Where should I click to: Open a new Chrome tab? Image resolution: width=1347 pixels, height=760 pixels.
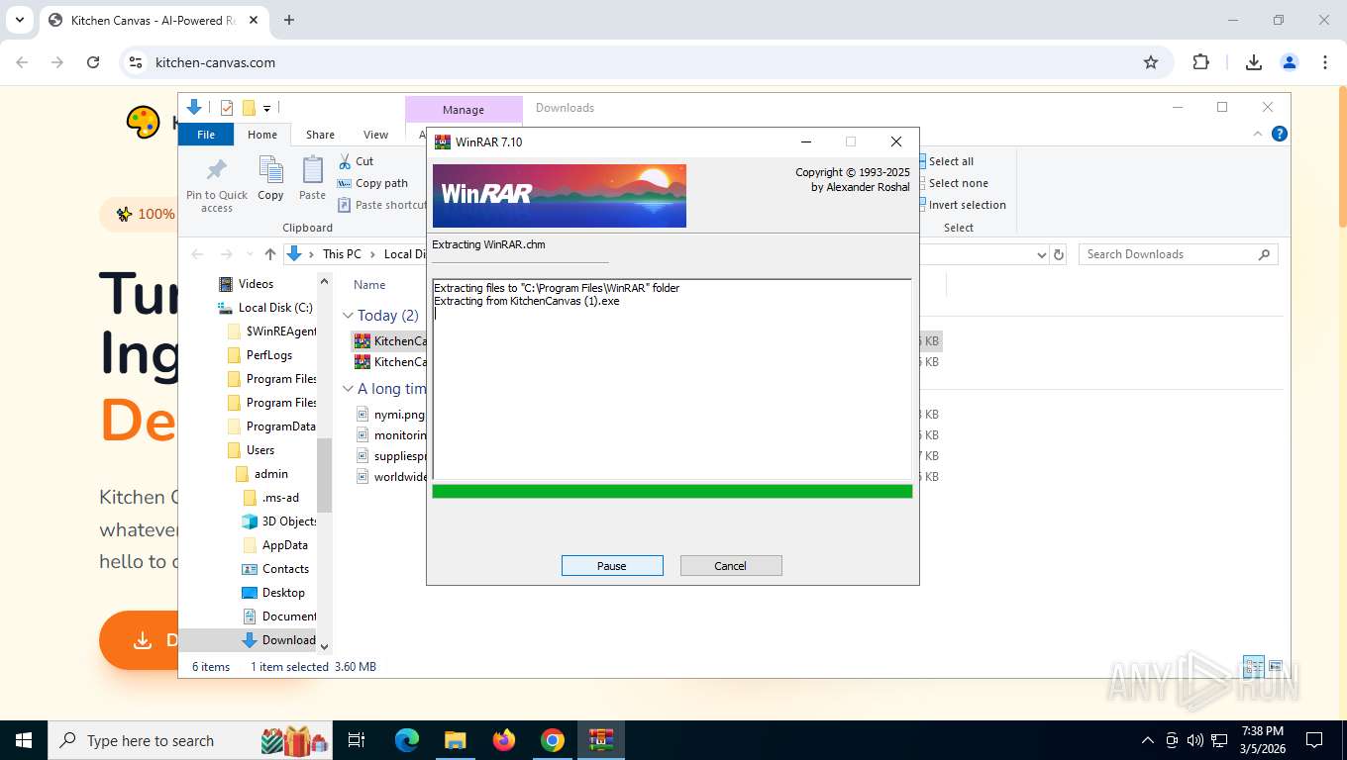pos(289,20)
